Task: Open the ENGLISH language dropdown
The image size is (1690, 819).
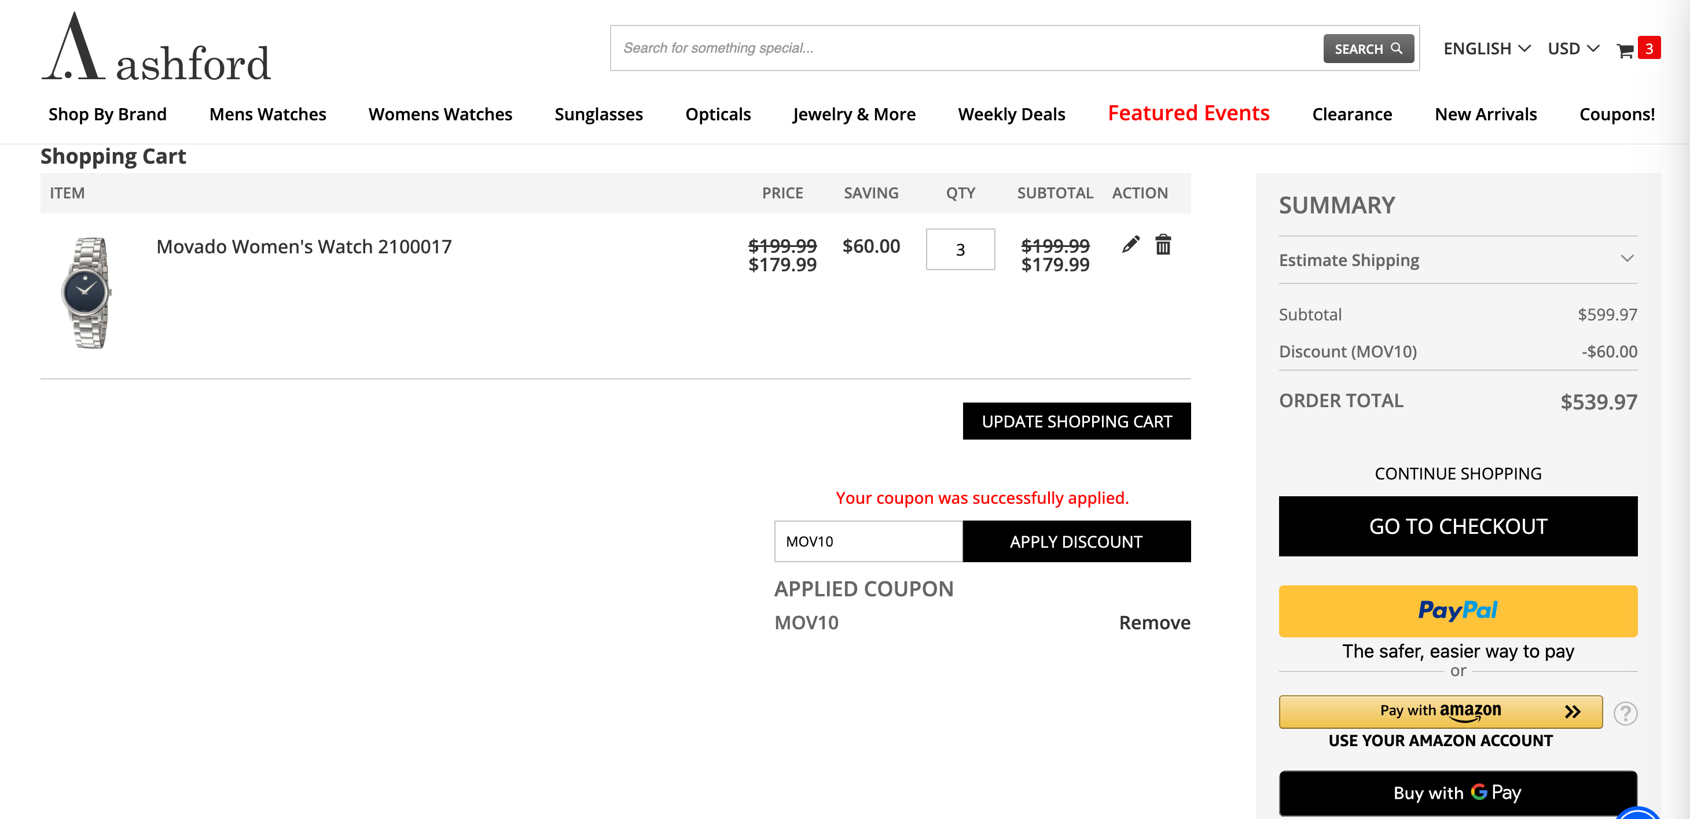Action: (x=1485, y=48)
